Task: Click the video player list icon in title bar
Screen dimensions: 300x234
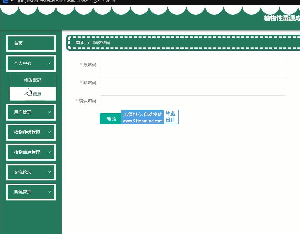Action: click(6, 1)
